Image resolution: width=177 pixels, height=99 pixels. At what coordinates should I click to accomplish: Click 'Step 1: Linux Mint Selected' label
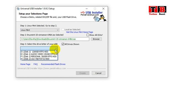tap(38, 26)
